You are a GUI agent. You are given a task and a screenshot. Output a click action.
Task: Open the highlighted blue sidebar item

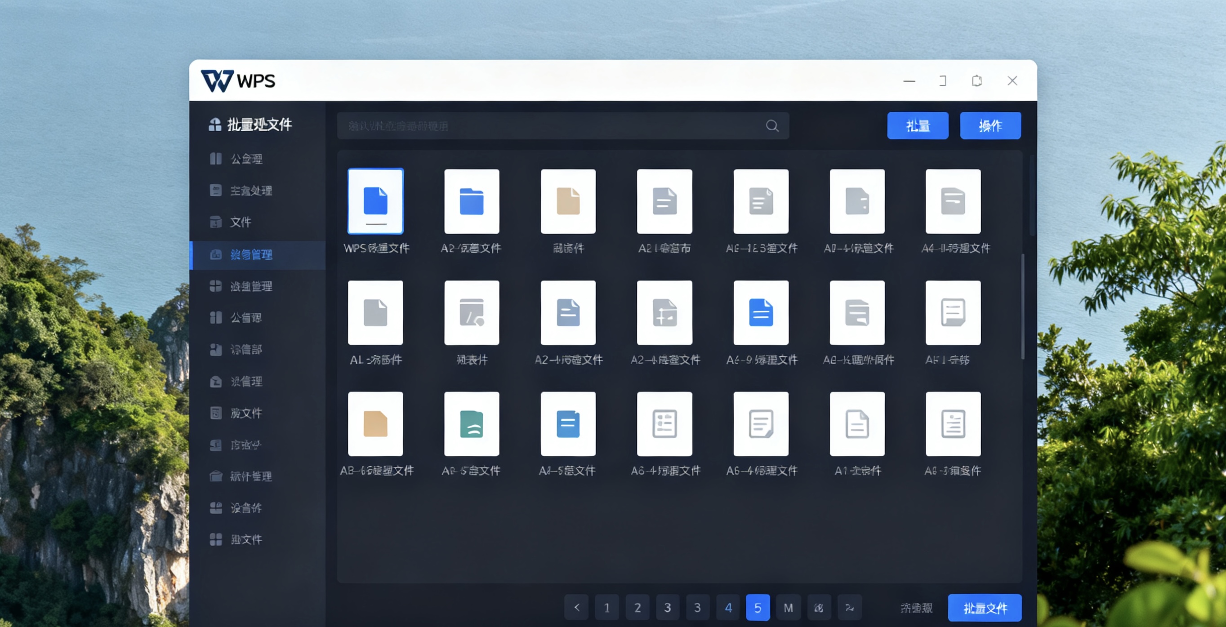click(251, 255)
